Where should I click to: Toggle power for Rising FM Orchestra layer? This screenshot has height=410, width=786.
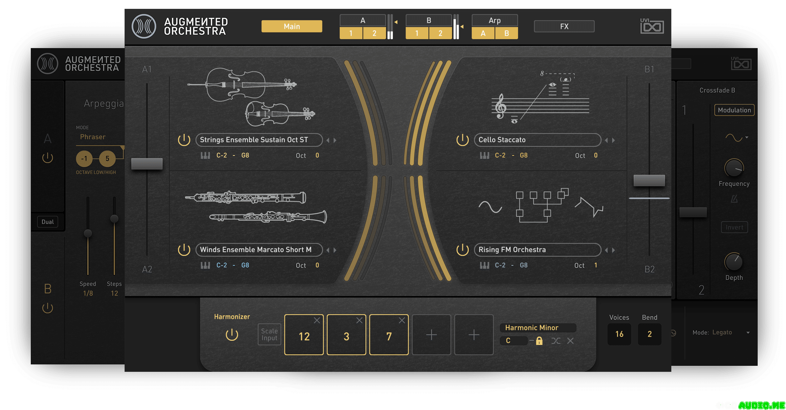pos(463,250)
